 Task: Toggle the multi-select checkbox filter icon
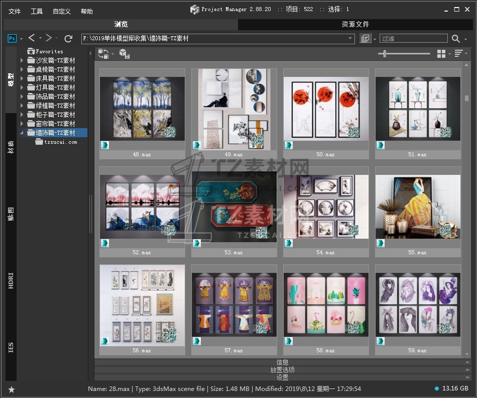[366, 39]
